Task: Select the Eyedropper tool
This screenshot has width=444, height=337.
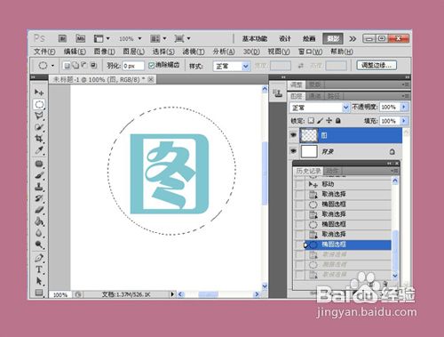Action: (39, 150)
